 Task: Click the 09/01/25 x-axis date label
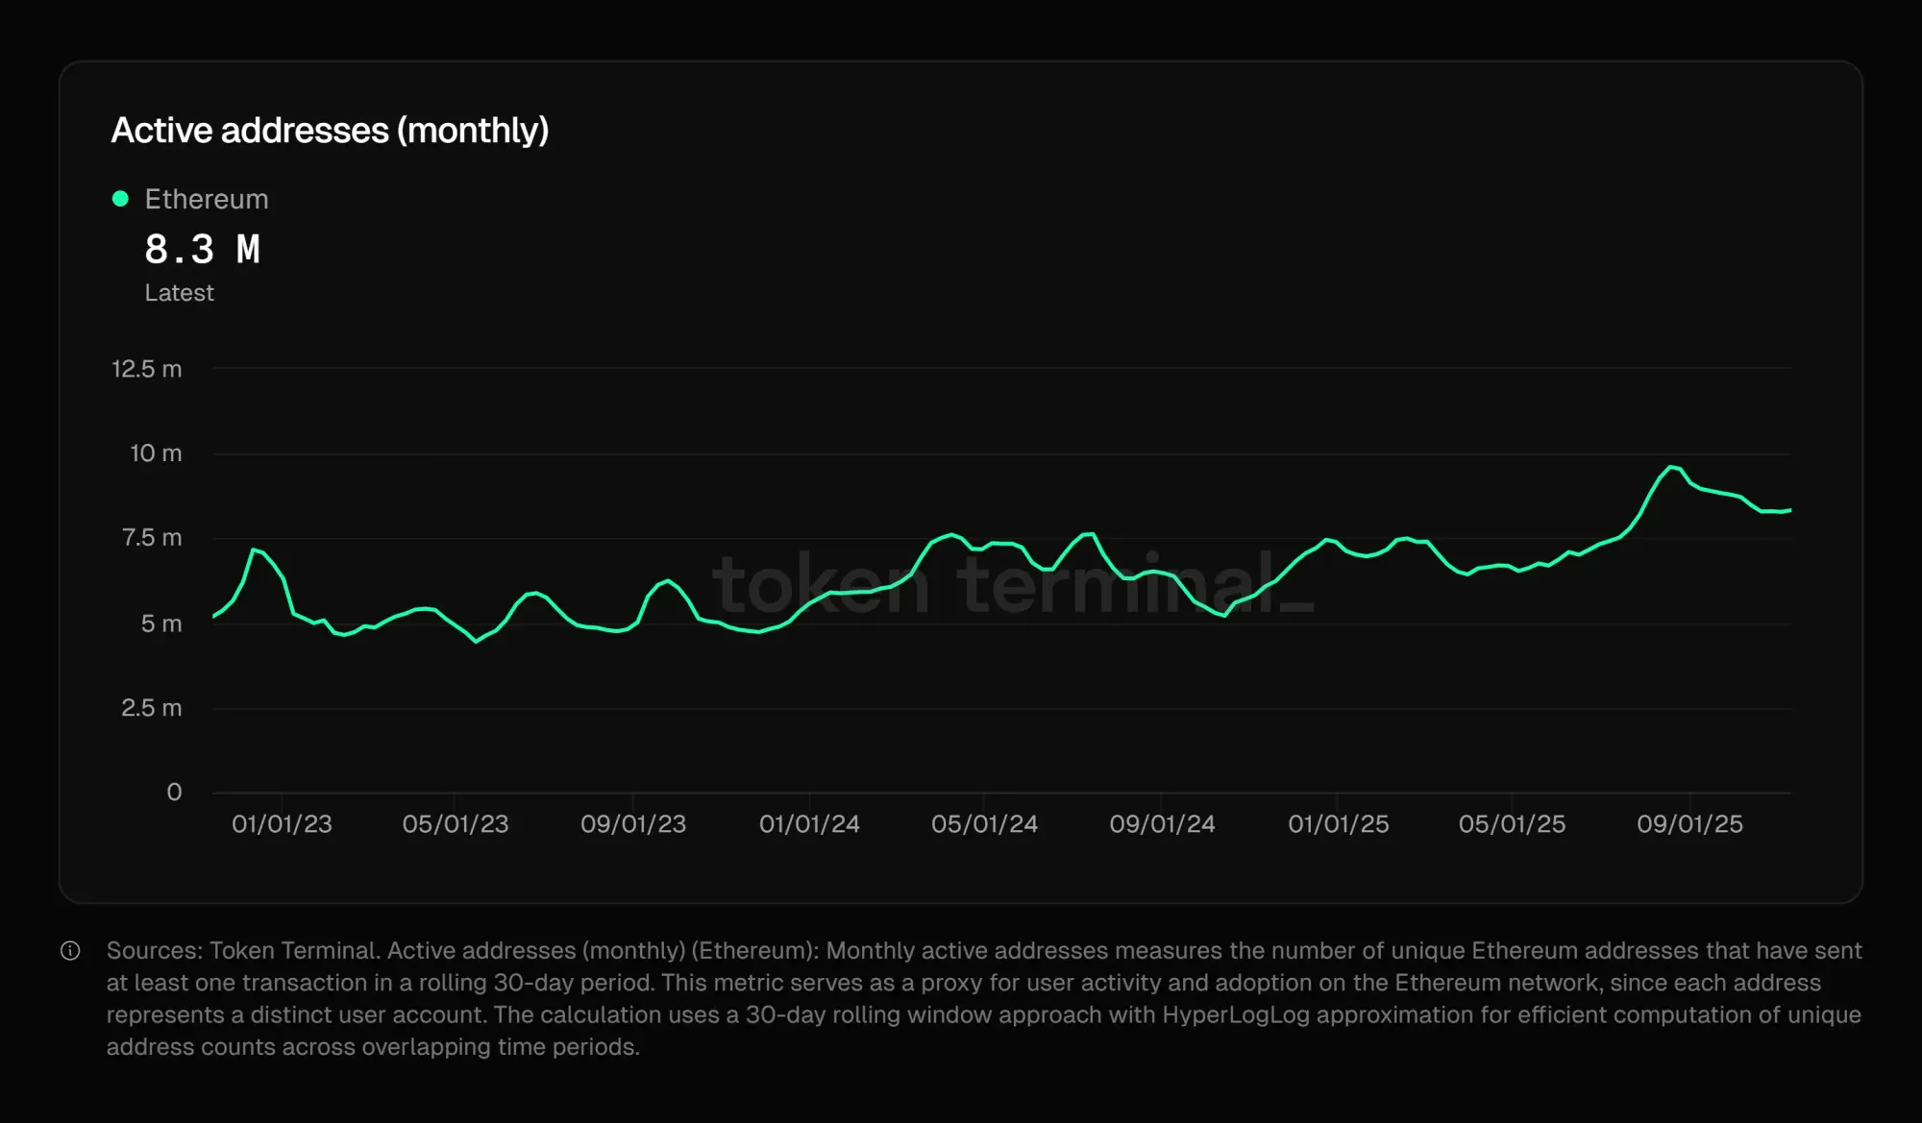pyautogui.click(x=1689, y=824)
